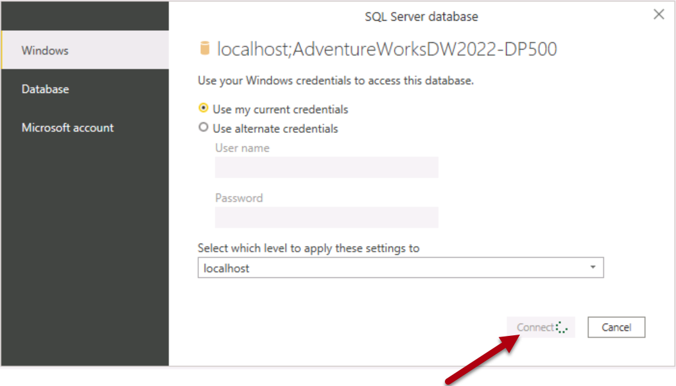Choose Use alternate credentials radio button

[203, 127]
